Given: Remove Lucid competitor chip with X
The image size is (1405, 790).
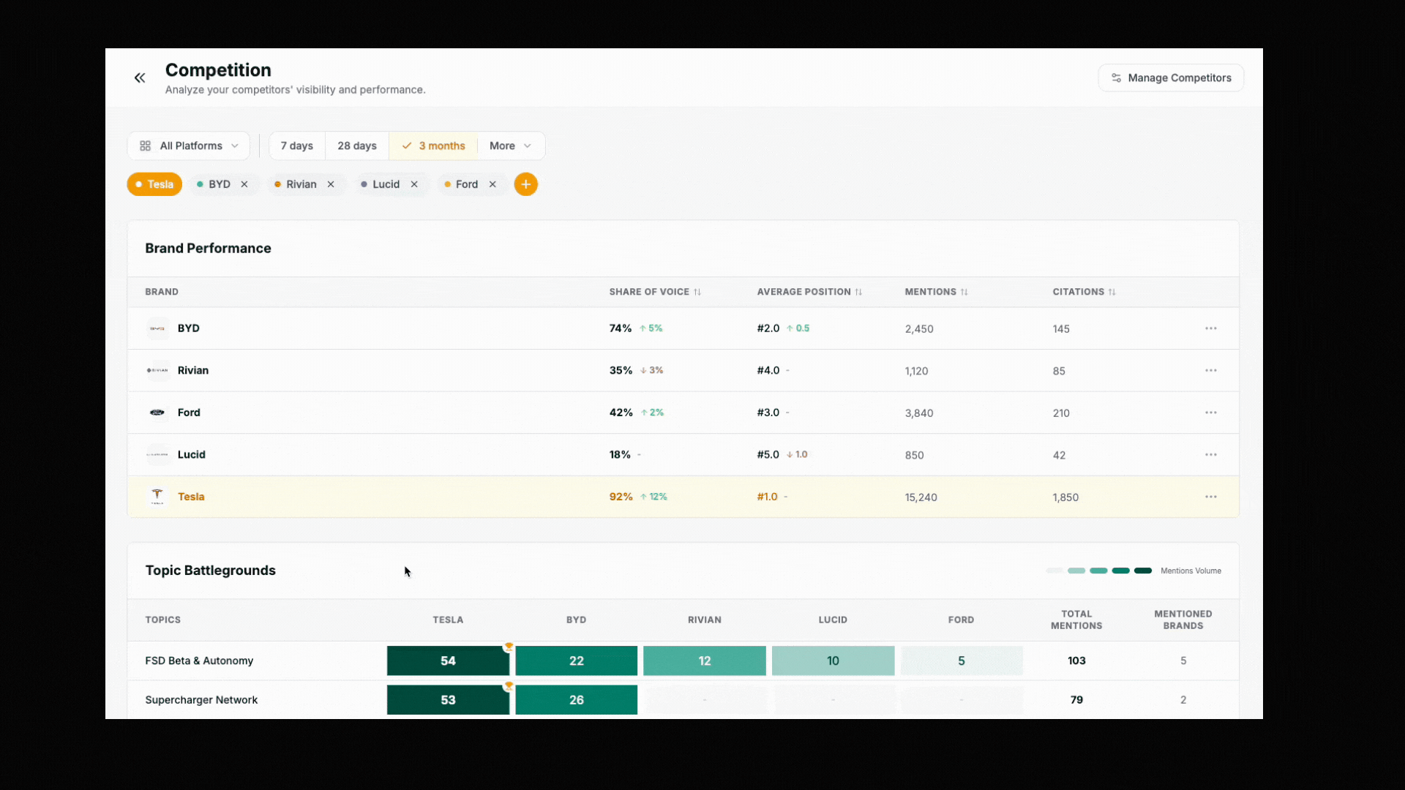Looking at the screenshot, I should [x=414, y=184].
